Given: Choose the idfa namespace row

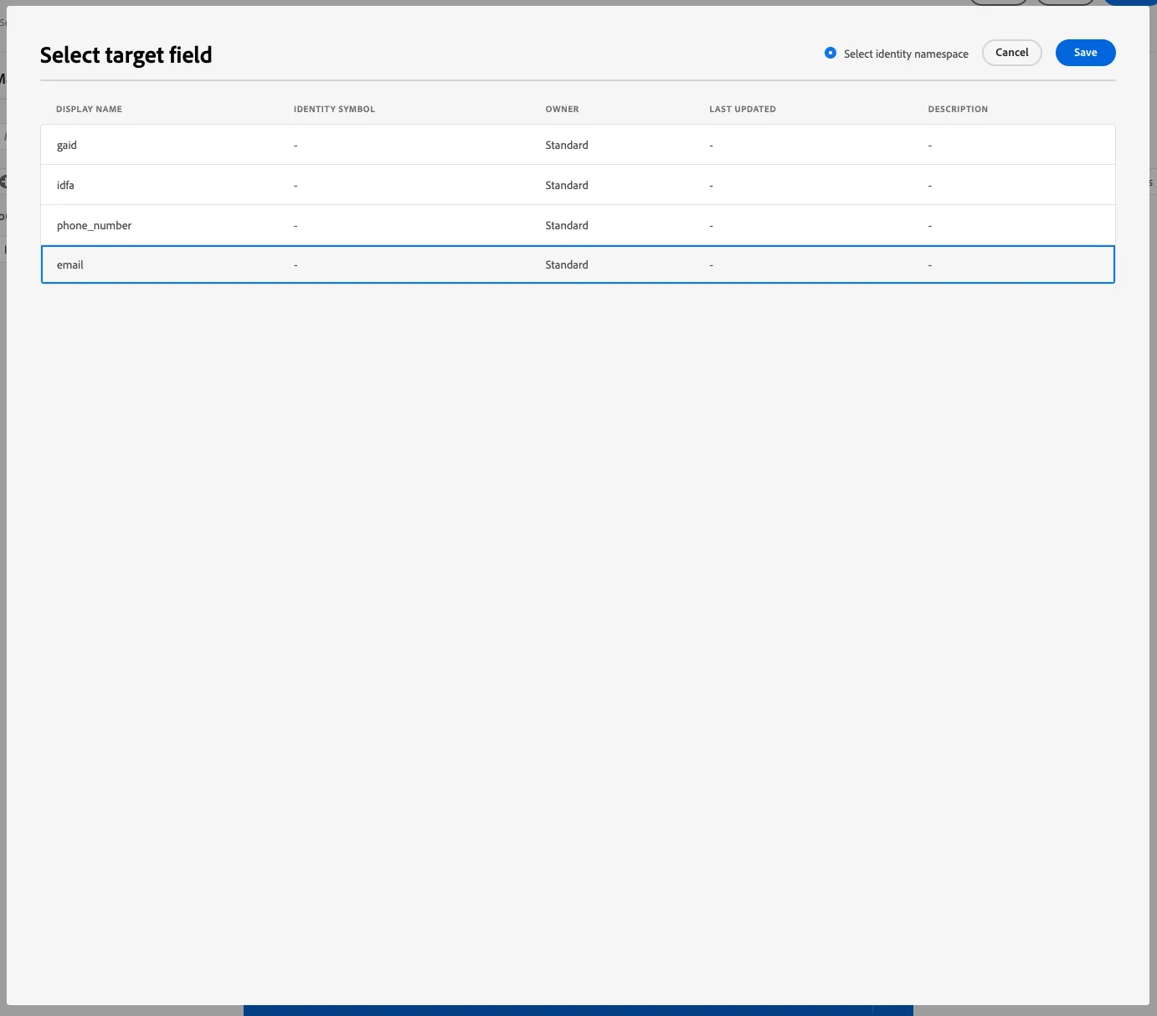Looking at the screenshot, I should tap(578, 185).
